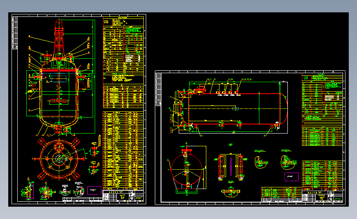Click the lower parts list table on right sheet
This screenshot has width=357, height=219.
pos(322,175)
